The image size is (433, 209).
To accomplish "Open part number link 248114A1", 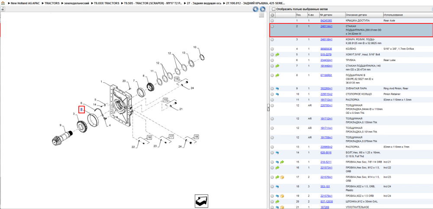I will 326,26.
